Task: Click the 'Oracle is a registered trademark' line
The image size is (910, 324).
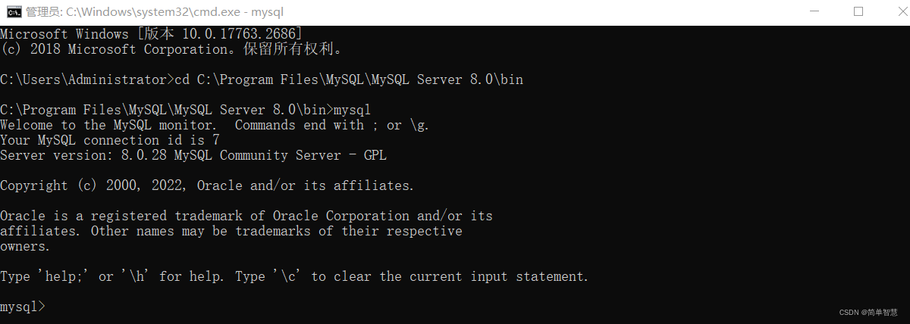Action: (x=246, y=216)
